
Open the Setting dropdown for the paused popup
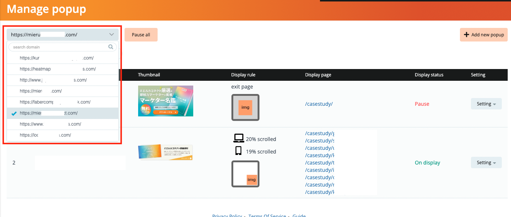tap(486, 104)
